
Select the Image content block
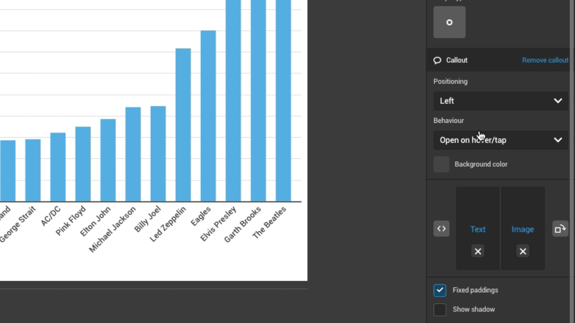point(523,228)
